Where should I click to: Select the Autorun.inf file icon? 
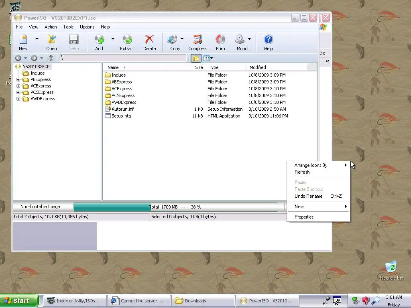108,109
